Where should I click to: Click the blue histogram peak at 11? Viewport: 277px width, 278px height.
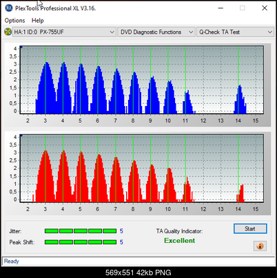pos(189,102)
